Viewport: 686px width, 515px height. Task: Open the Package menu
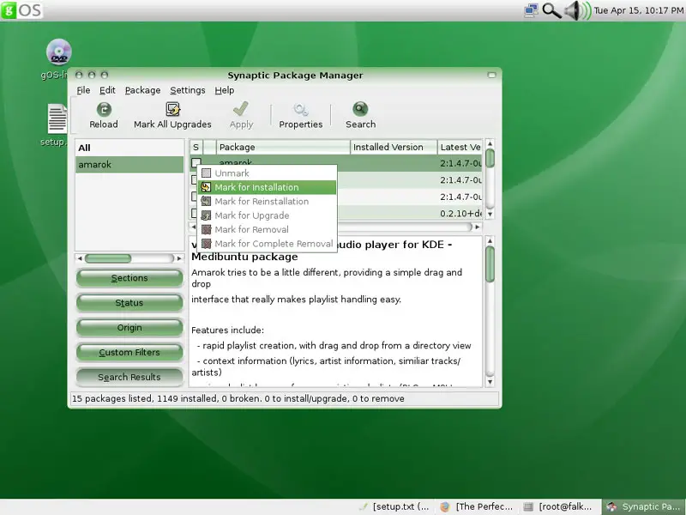pyautogui.click(x=142, y=90)
